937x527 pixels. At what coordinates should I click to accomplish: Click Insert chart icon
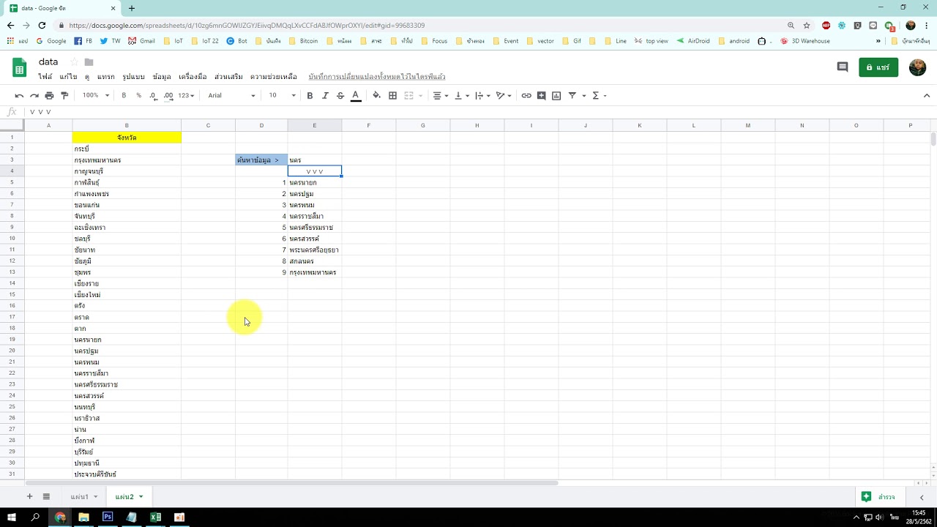tap(556, 95)
